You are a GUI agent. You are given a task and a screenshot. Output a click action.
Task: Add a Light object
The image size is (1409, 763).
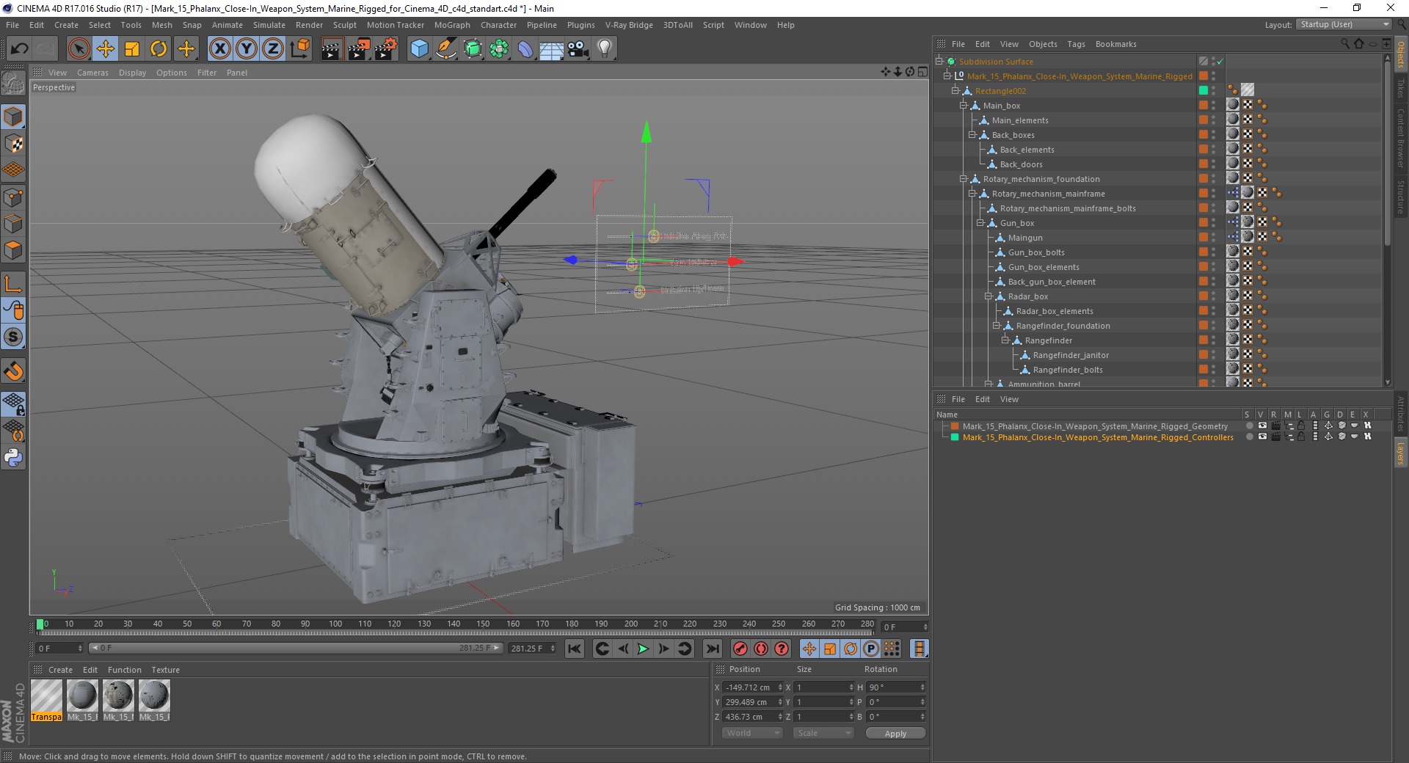tap(605, 49)
